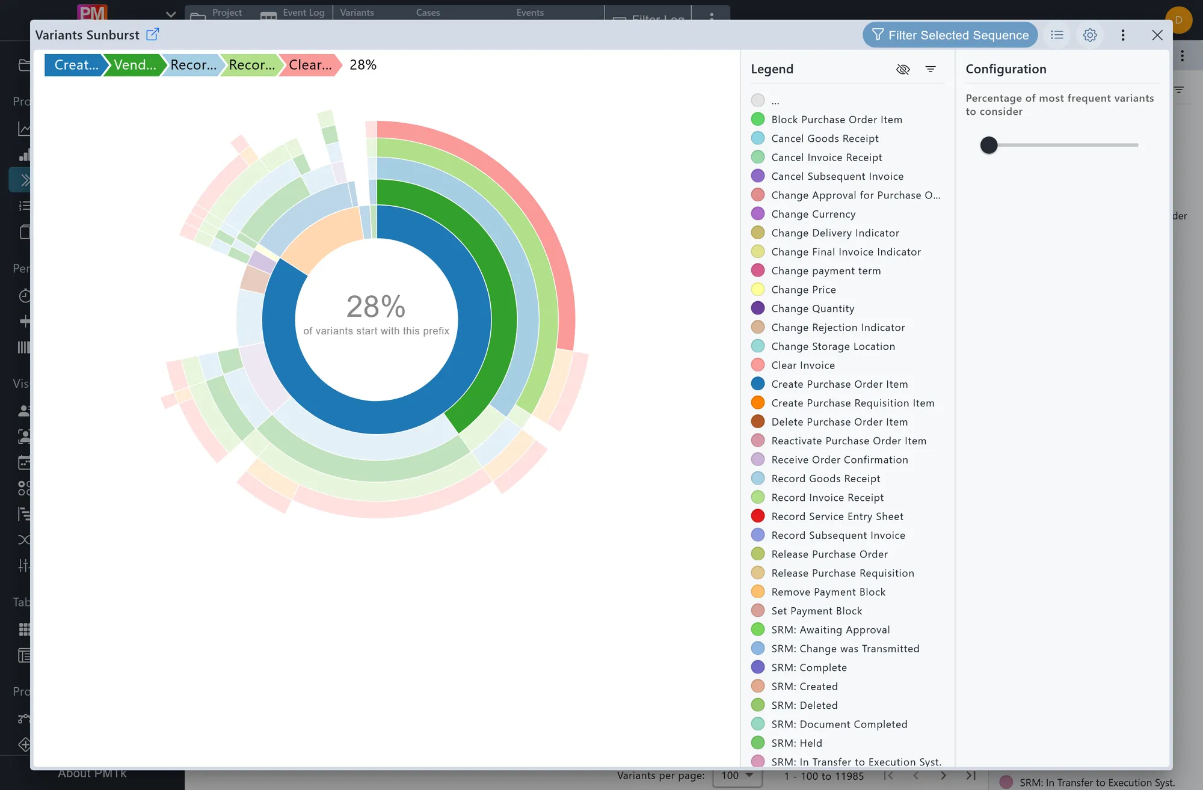This screenshot has height=790, width=1203.
Task: Expand the PM logo dropdown chevron
Action: coord(171,14)
